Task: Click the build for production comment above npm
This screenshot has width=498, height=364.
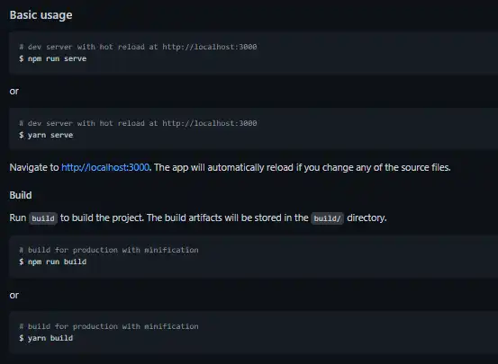Action: point(109,250)
